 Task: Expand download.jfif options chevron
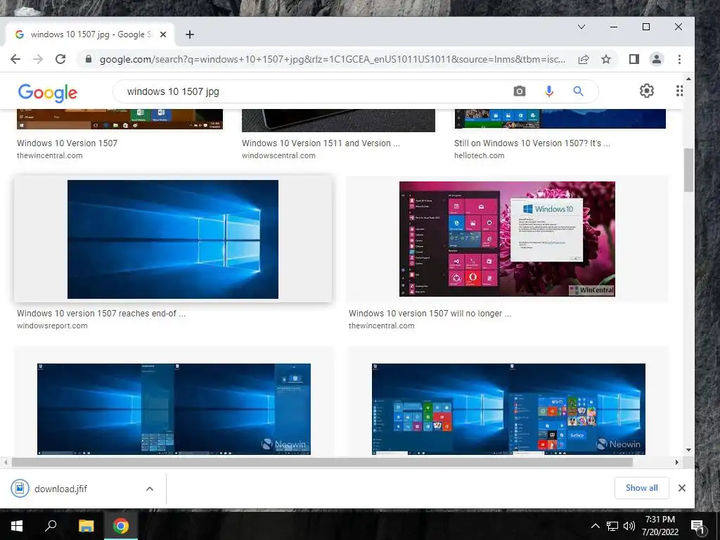tap(150, 489)
